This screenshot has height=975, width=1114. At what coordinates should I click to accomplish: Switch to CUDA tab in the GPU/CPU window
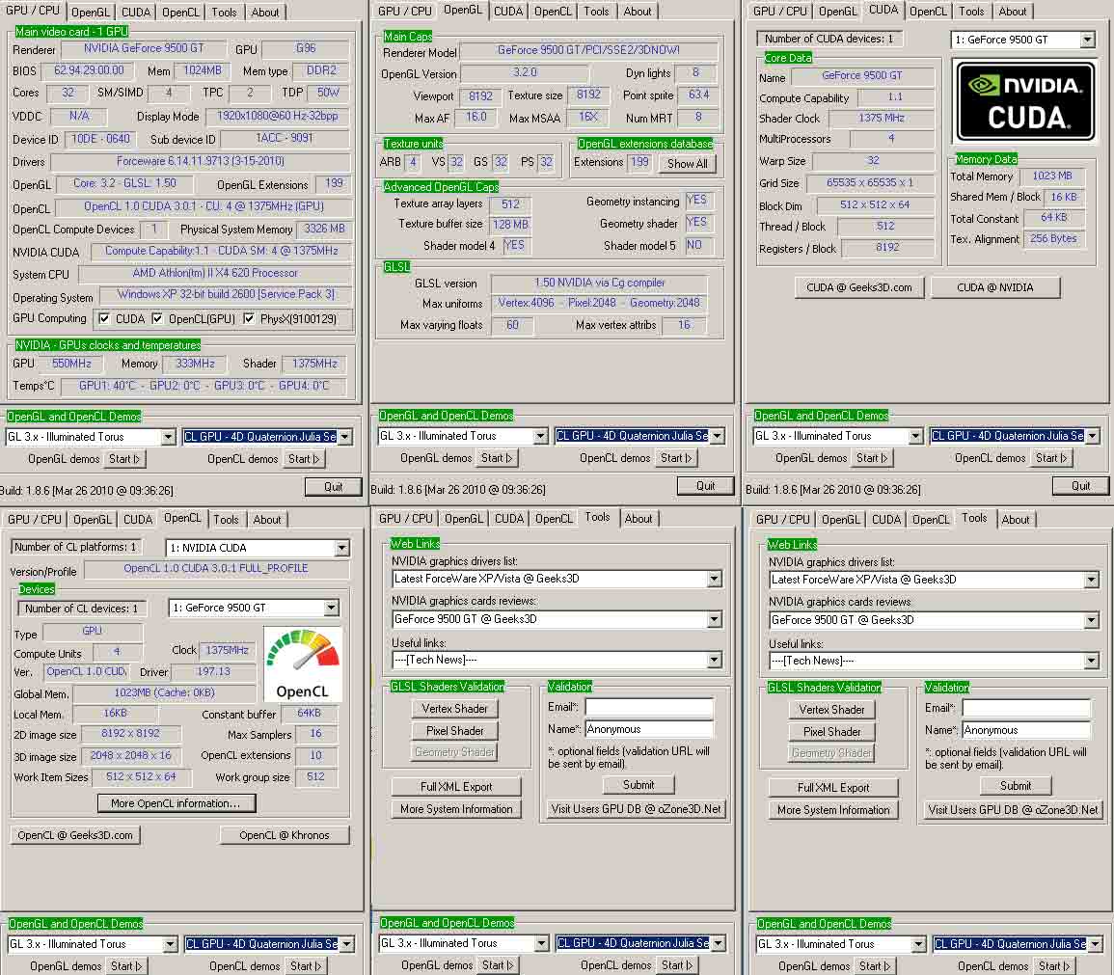click(136, 13)
